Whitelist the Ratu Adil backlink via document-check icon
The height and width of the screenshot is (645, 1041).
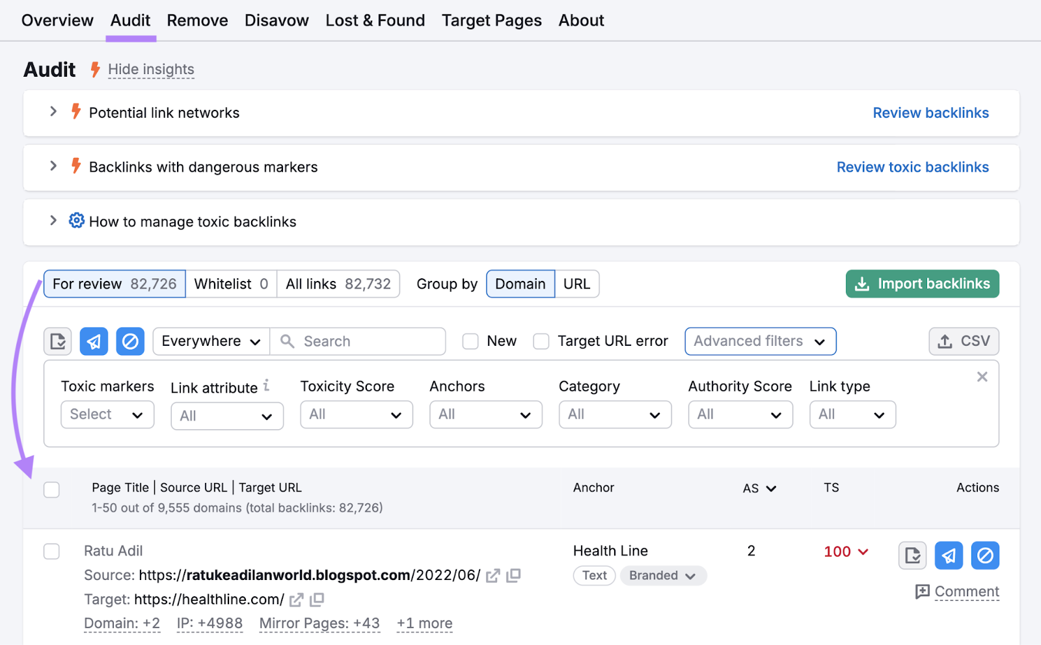[912, 555]
